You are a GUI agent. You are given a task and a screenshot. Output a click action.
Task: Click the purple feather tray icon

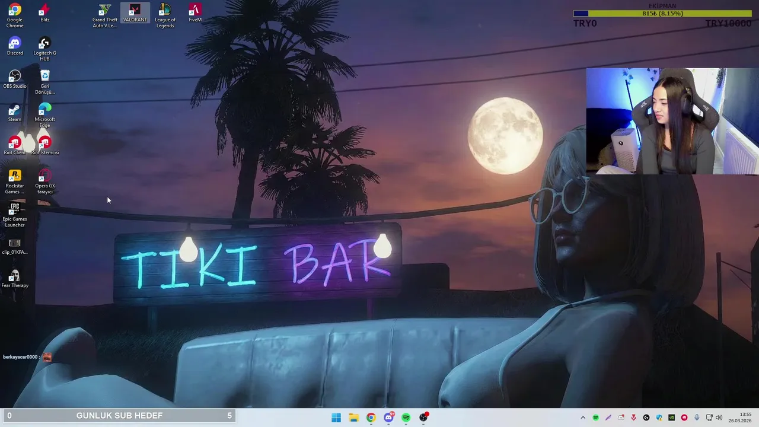click(608, 418)
